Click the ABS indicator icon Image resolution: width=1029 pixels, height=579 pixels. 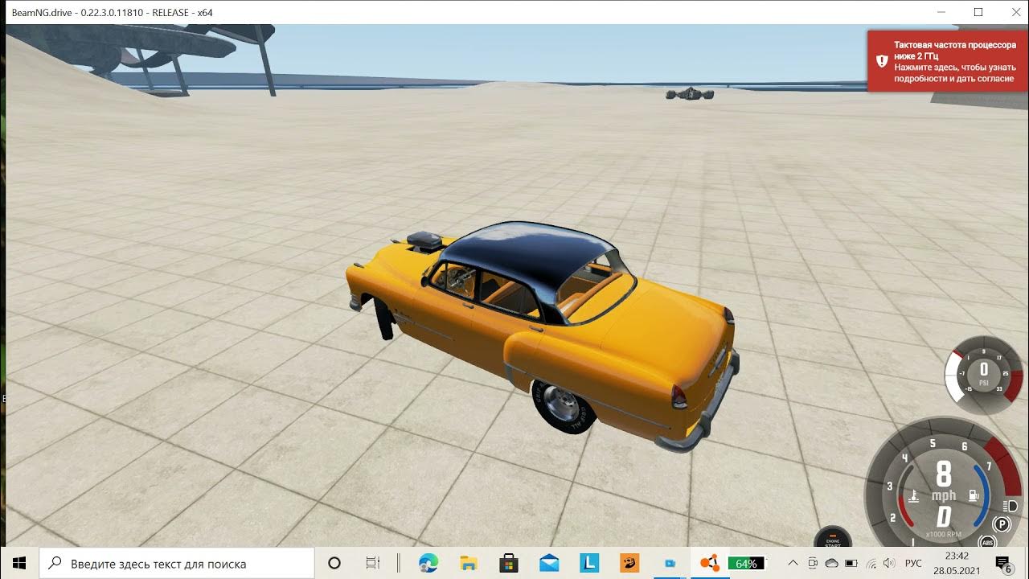986,543
